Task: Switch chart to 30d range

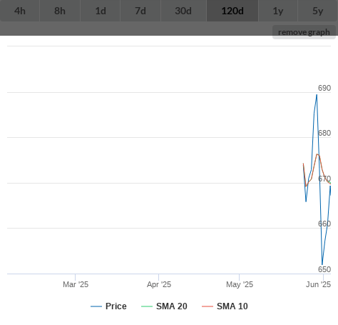Action: (x=183, y=11)
